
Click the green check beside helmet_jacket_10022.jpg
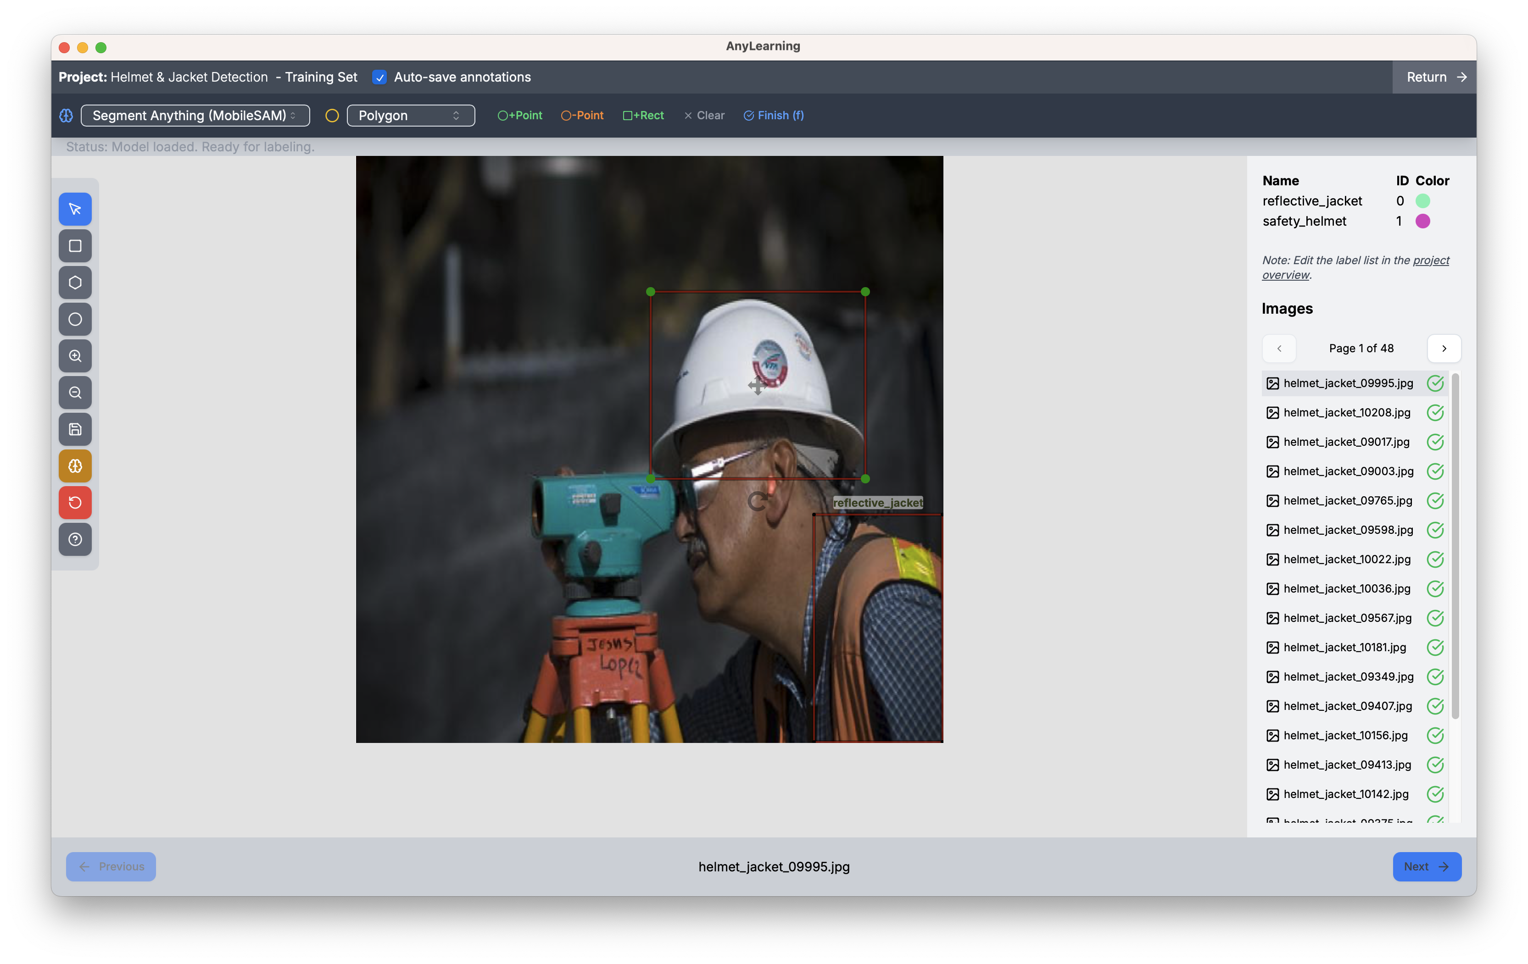click(x=1435, y=560)
